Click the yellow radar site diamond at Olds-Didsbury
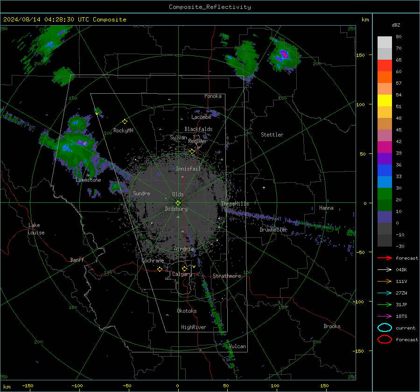Screen dimensions: 420x392 click(178, 203)
